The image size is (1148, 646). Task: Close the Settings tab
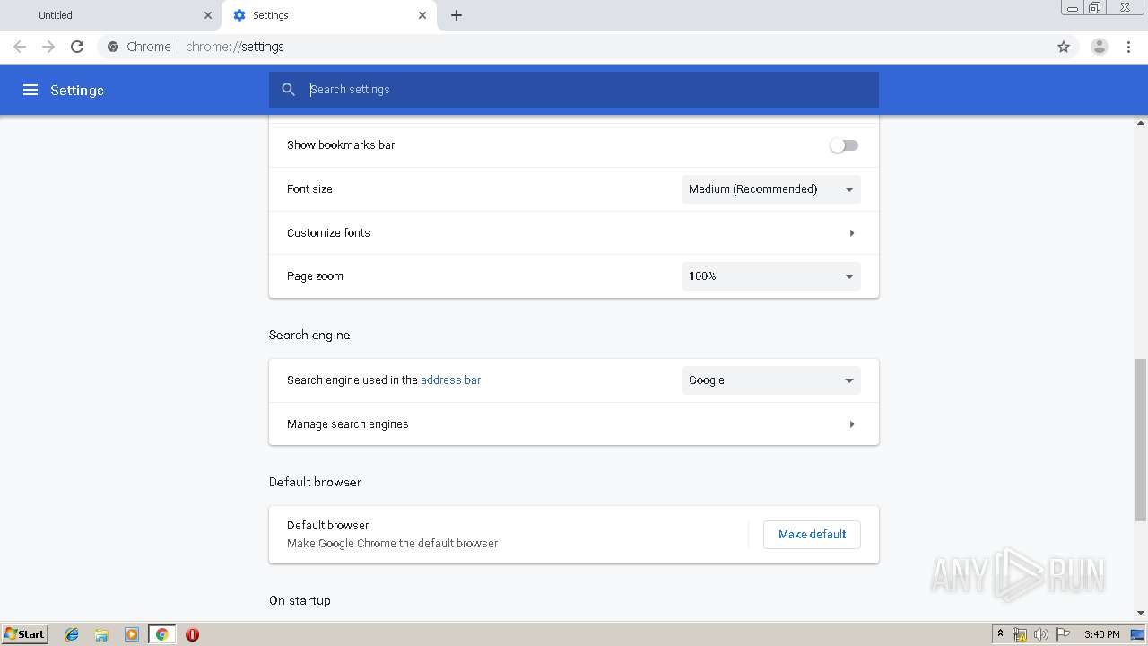point(422,15)
